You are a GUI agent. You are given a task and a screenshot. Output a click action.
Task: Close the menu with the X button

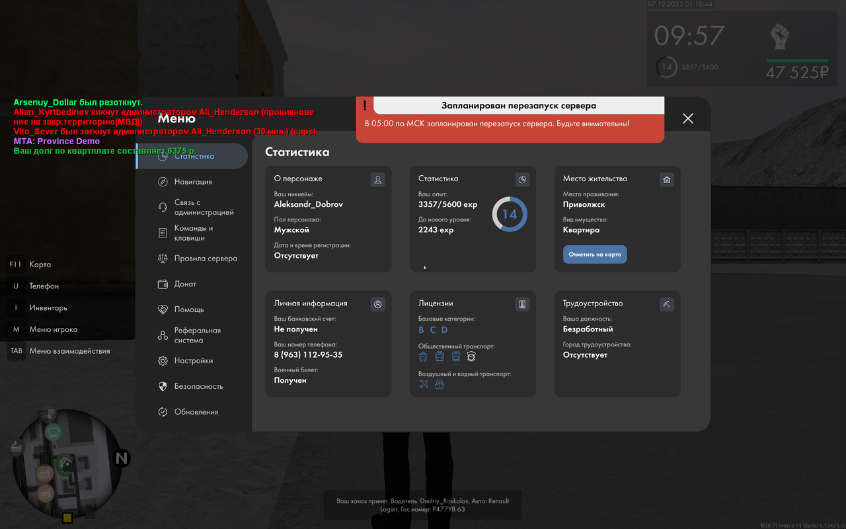coord(688,118)
